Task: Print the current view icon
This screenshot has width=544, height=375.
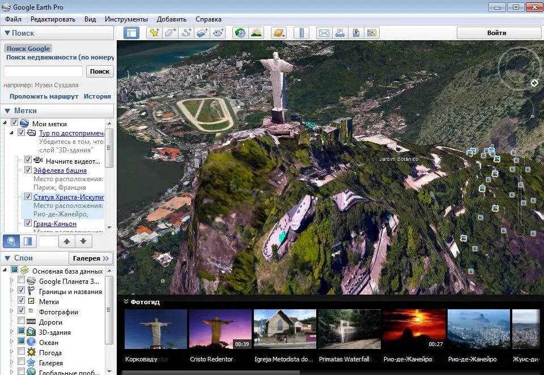Action: click(x=339, y=33)
